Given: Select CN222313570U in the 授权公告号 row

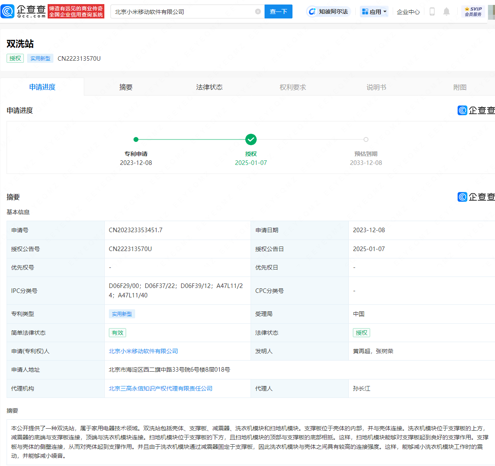Looking at the screenshot, I should (130, 249).
